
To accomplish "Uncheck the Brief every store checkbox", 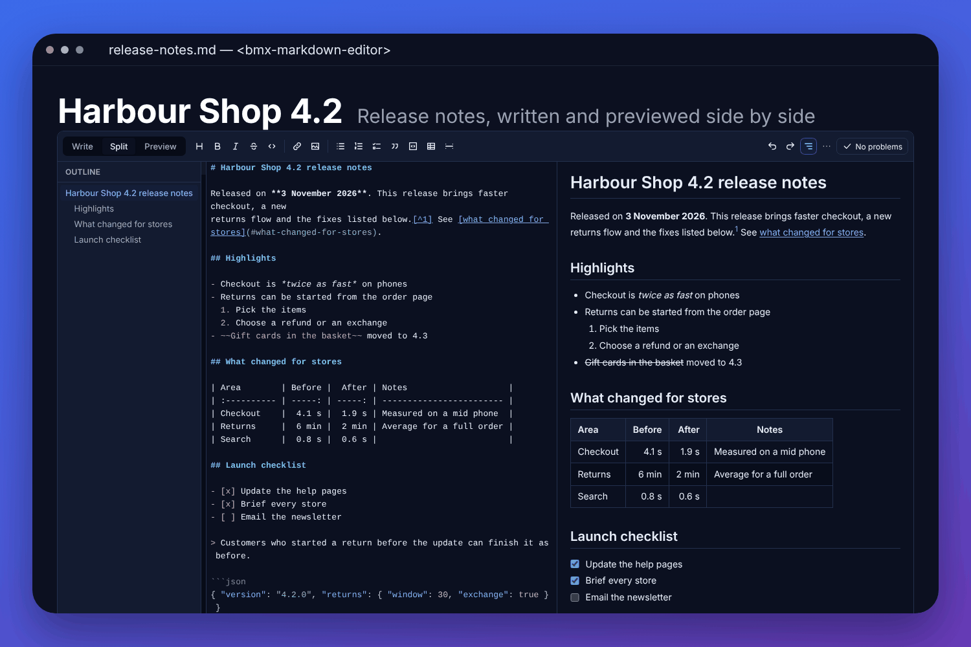I will pos(575,580).
